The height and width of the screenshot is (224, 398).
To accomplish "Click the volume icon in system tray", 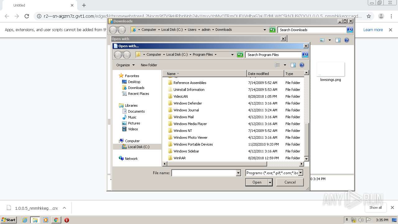I will [361, 220].
